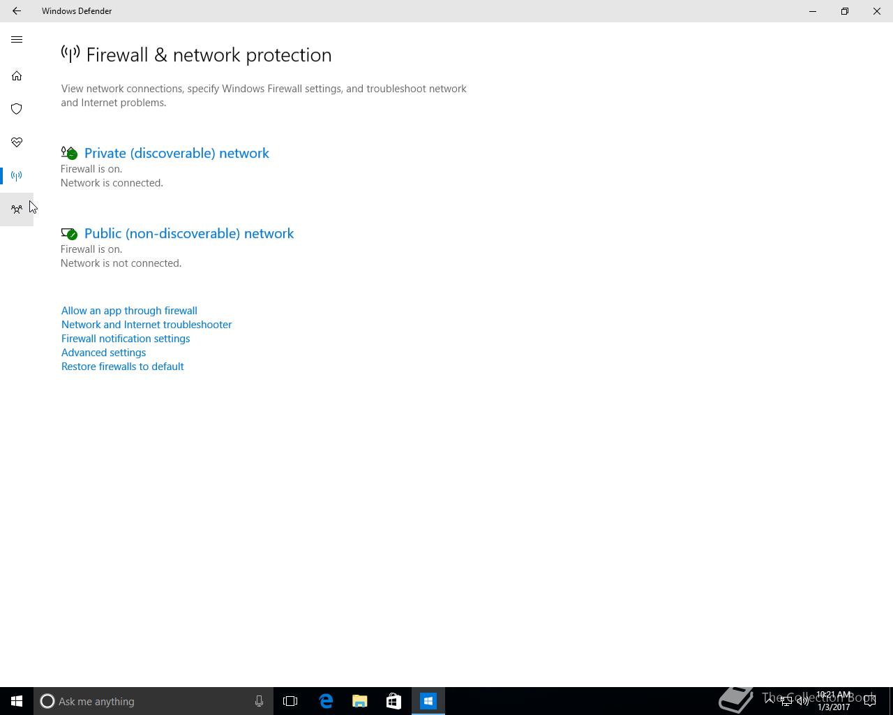Launch Microsoft Edge from the taskbar
The image size is (893, 715).
326,701
